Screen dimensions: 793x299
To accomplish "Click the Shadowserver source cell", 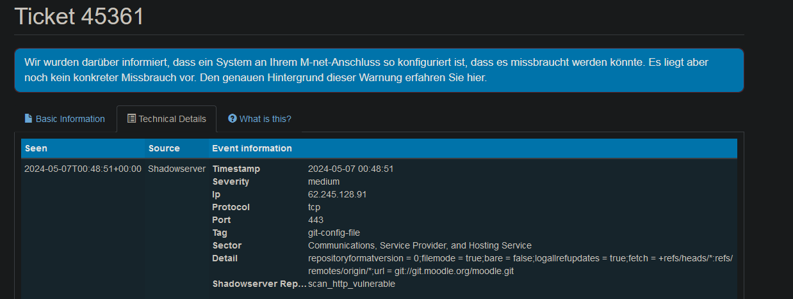I will pyautogui.click(x=177, y=169).
